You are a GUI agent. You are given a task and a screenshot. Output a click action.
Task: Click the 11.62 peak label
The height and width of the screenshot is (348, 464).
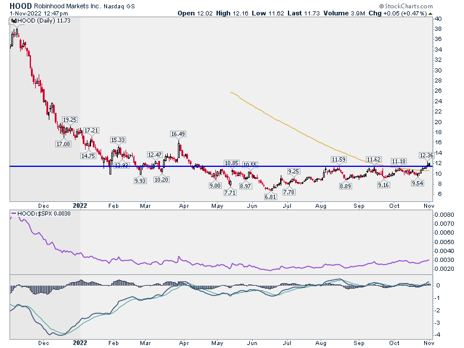tap(374, 160)
